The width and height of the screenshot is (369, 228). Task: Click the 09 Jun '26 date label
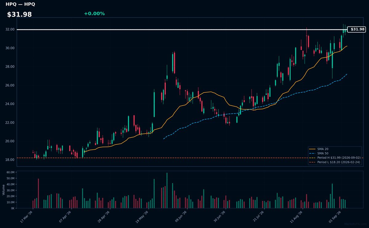tap(181, 216)
